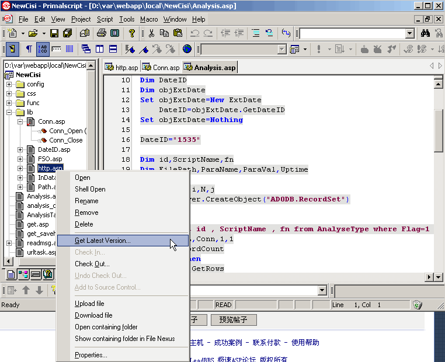Click the Undo arrow icon

click(194, 33)
